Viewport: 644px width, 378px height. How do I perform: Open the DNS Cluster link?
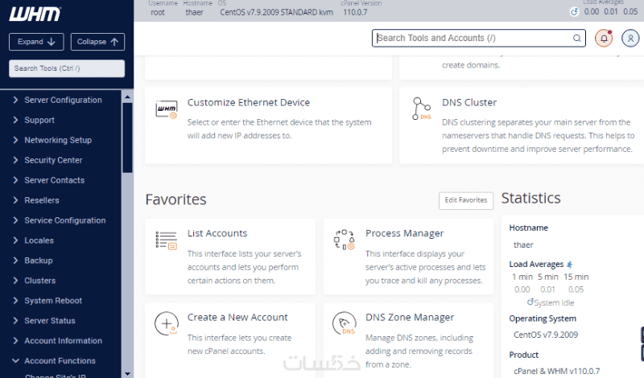(469, 103)
